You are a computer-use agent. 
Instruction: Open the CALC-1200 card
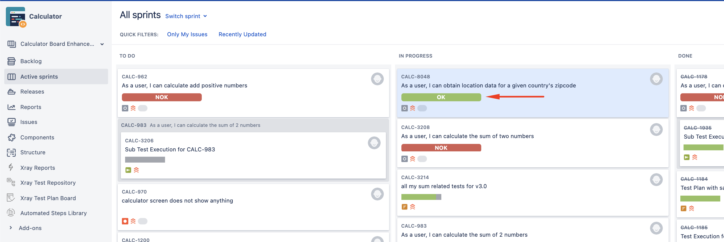[253, 237]
